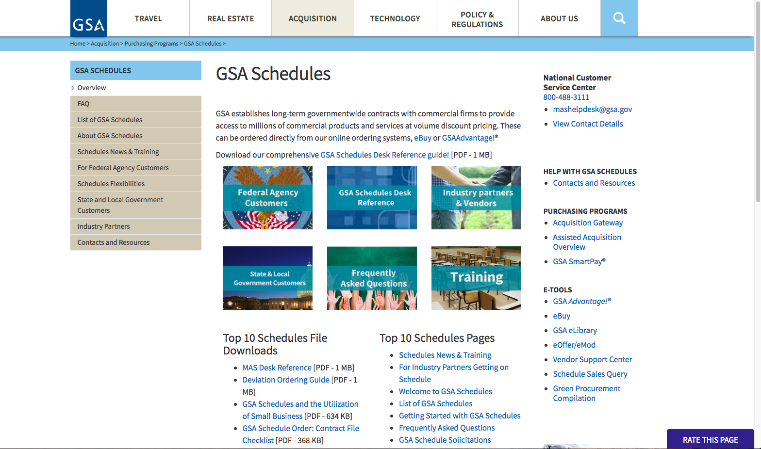Viewport: 761px width, 449px height.
Task: Open Industry Partners sidebar item
Action: tap(136, 226)
